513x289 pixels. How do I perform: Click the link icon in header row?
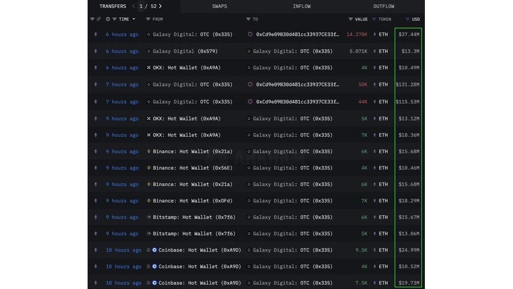coord(99,19)
